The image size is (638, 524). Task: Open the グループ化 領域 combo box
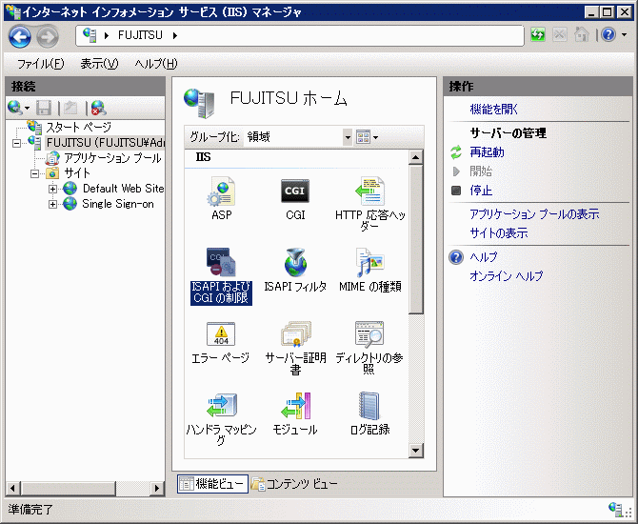pyautogui.click(x=298, y=137)
